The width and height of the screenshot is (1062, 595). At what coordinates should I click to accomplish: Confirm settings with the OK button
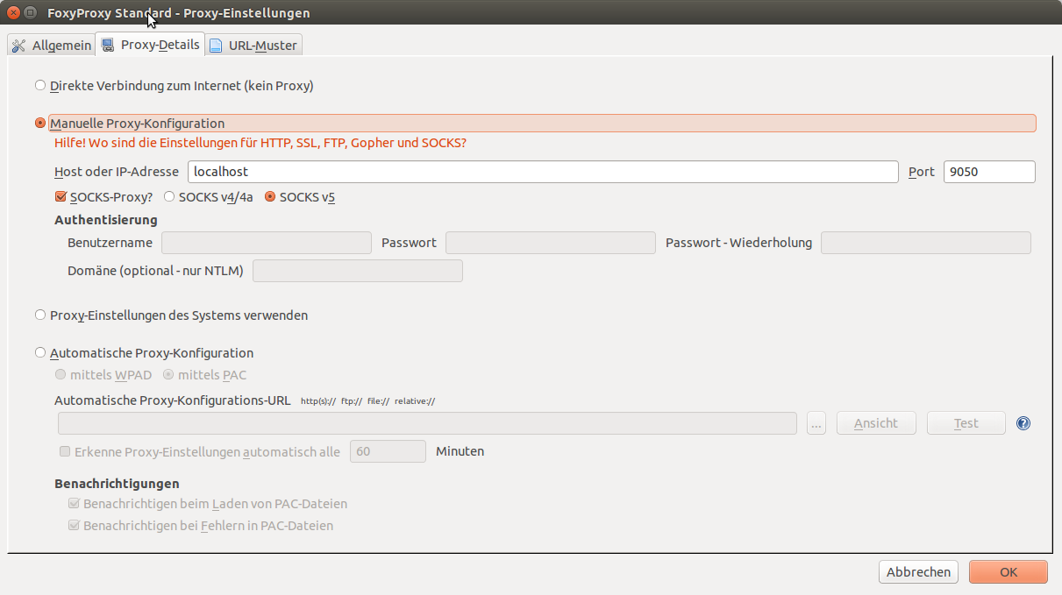[1009, 572]
